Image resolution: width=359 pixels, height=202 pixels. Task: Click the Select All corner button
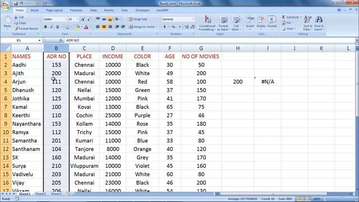6,48
